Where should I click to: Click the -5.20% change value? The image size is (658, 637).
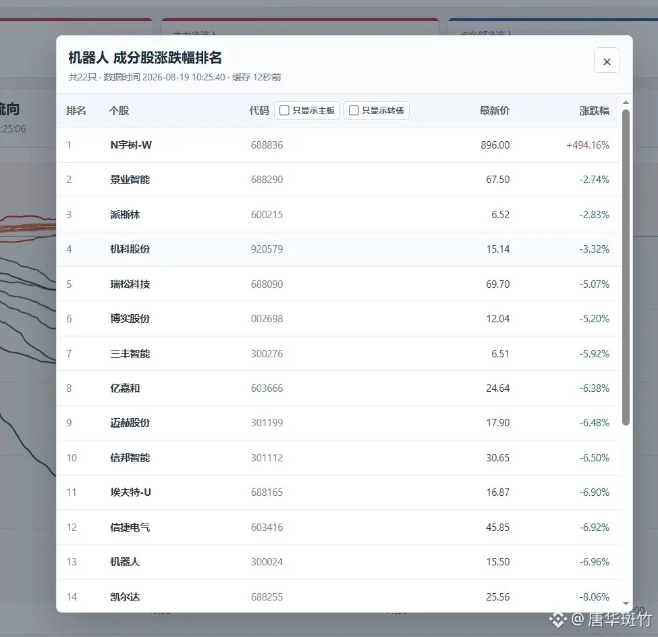click(594, 319)
